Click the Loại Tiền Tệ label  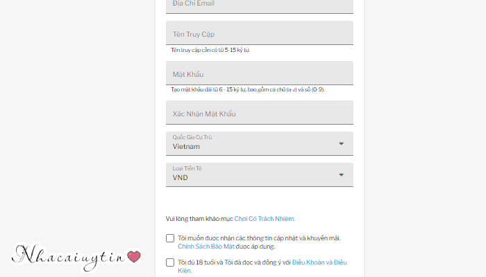point(187,168)
